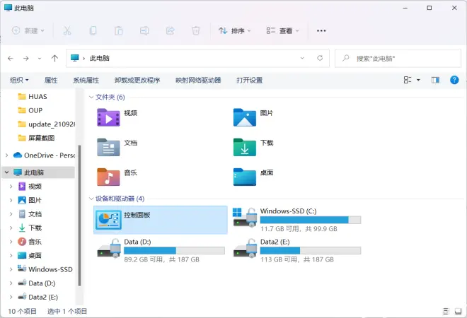The width and height of the screenshot is (467, 318).
Task: Collapse the 设备和驱动器 (4) group
Action: click(x=91, y=199)
